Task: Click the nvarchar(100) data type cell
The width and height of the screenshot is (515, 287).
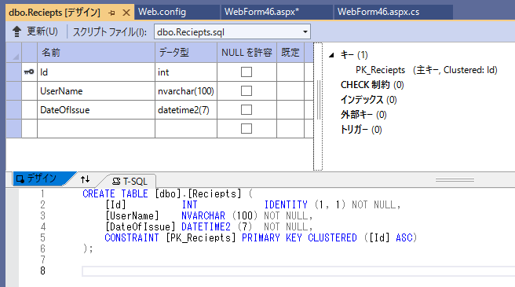Action: point(186,91)
